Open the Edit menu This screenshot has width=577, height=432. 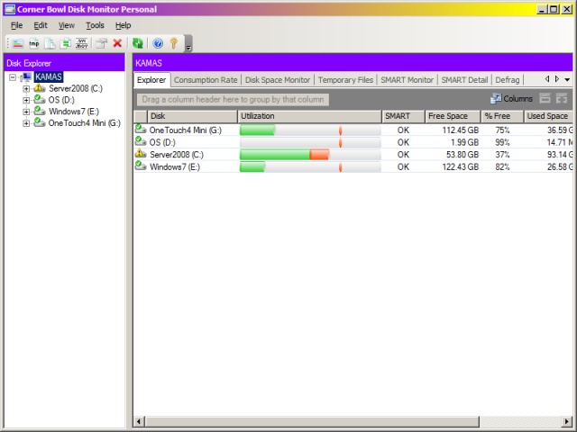coord(41,25)
